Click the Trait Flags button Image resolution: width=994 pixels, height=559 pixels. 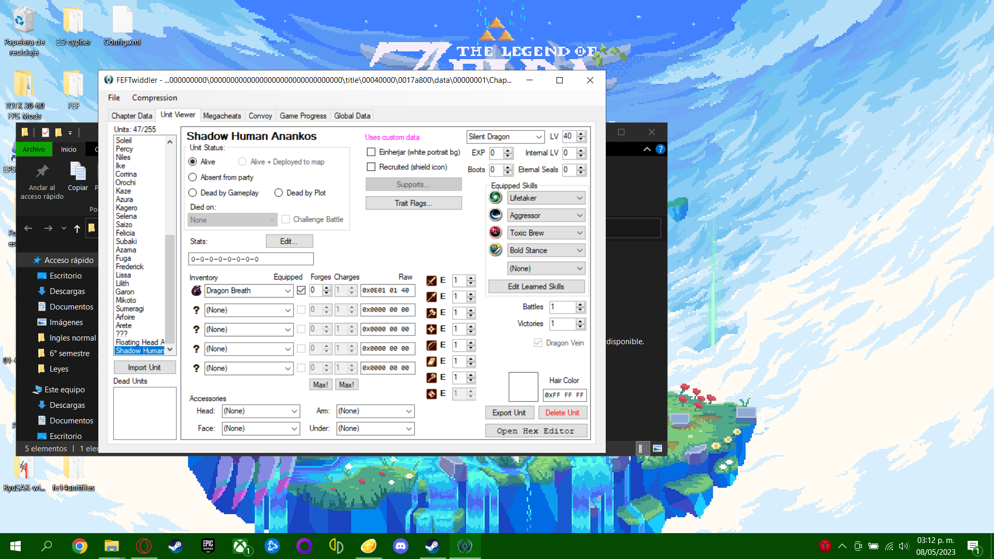[x=414, y=203]
